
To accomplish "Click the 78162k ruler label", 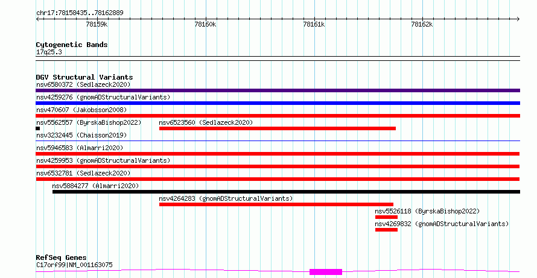I will (422, 24).
